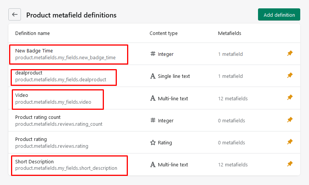309x185 pixels.
Task: Click the hash Integer icon for New Badge Time
Action: (153, 54)
